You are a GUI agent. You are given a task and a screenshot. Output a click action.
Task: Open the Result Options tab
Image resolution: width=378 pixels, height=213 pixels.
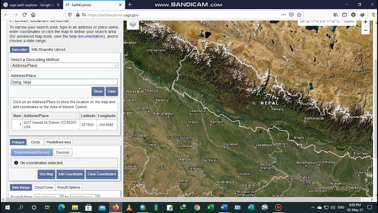pyautogui.click(x=69, y=187)
